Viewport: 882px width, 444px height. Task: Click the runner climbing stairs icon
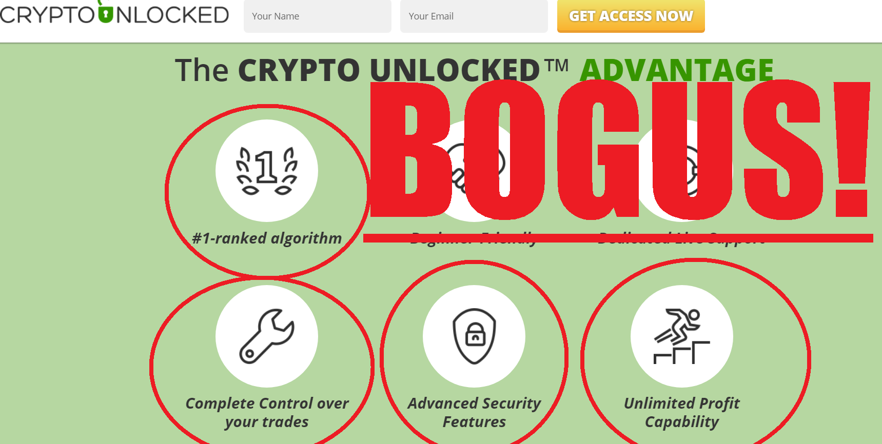pyautogui.click(x=681, y=336)
